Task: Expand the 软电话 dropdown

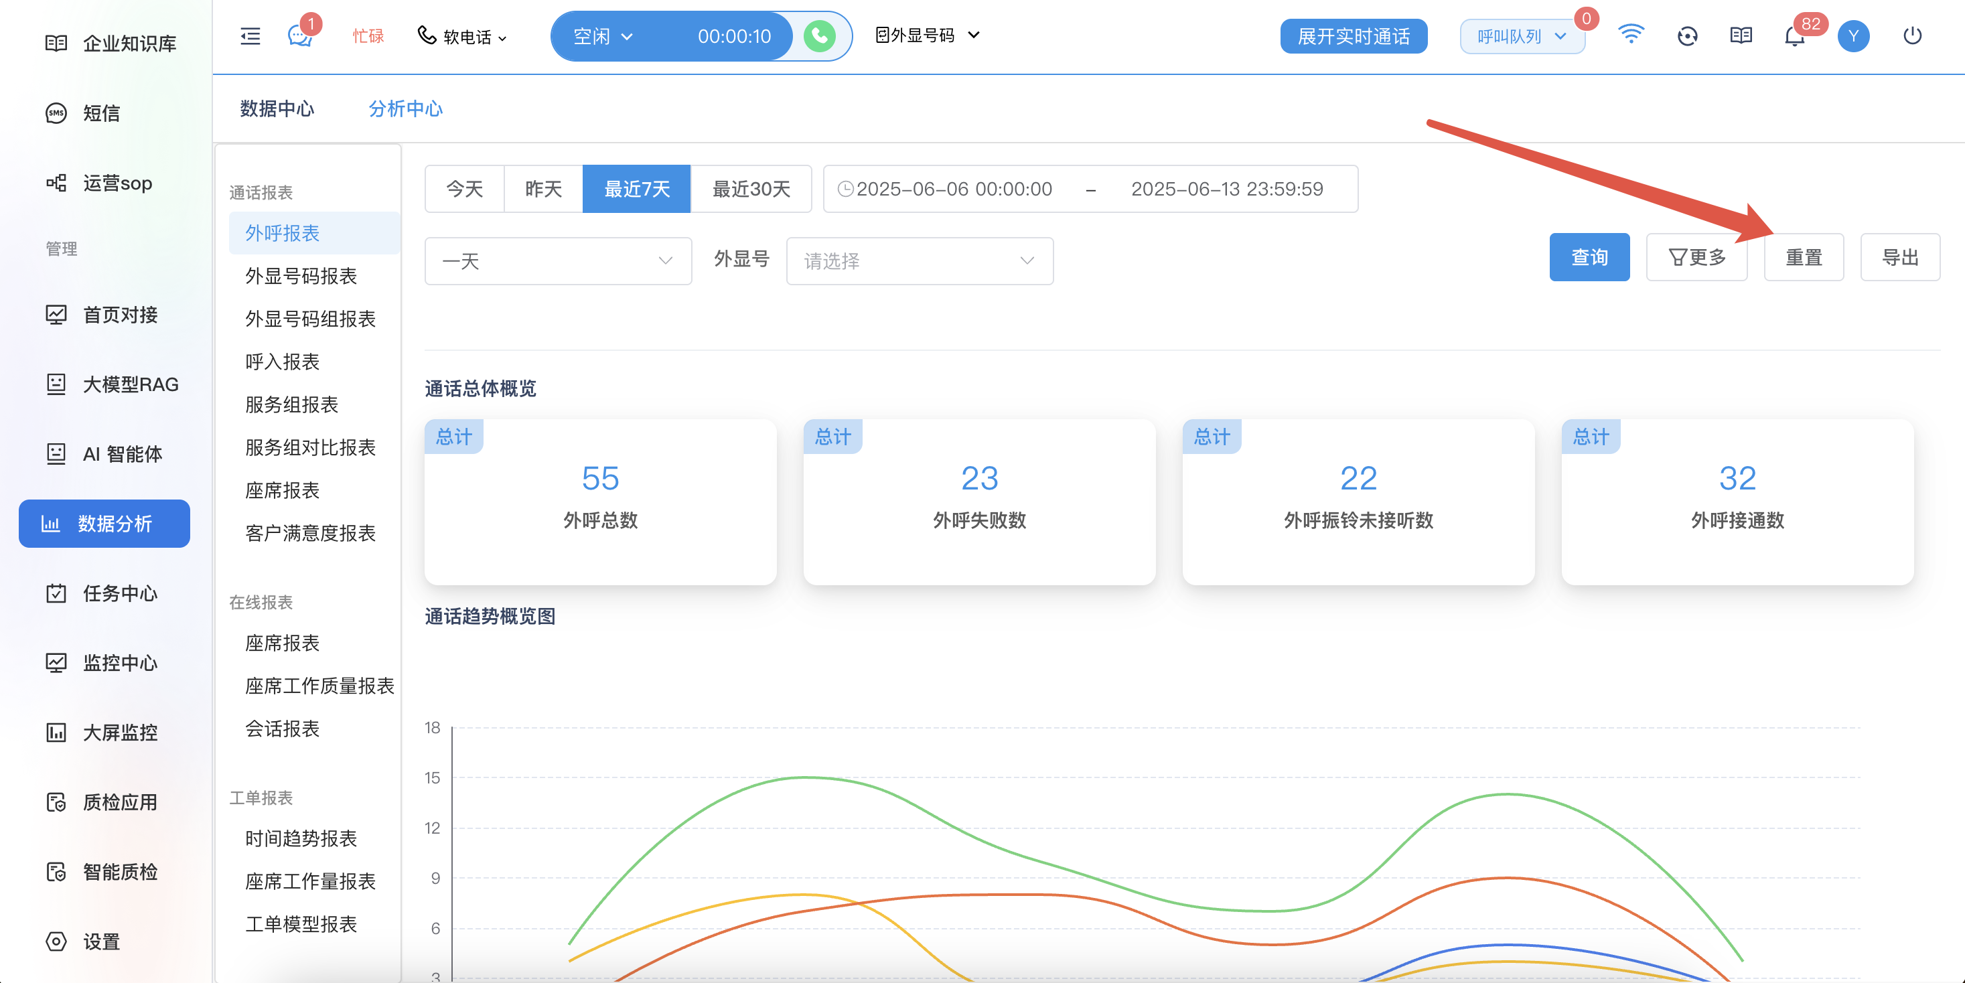Action: click(x=462, y=36)
